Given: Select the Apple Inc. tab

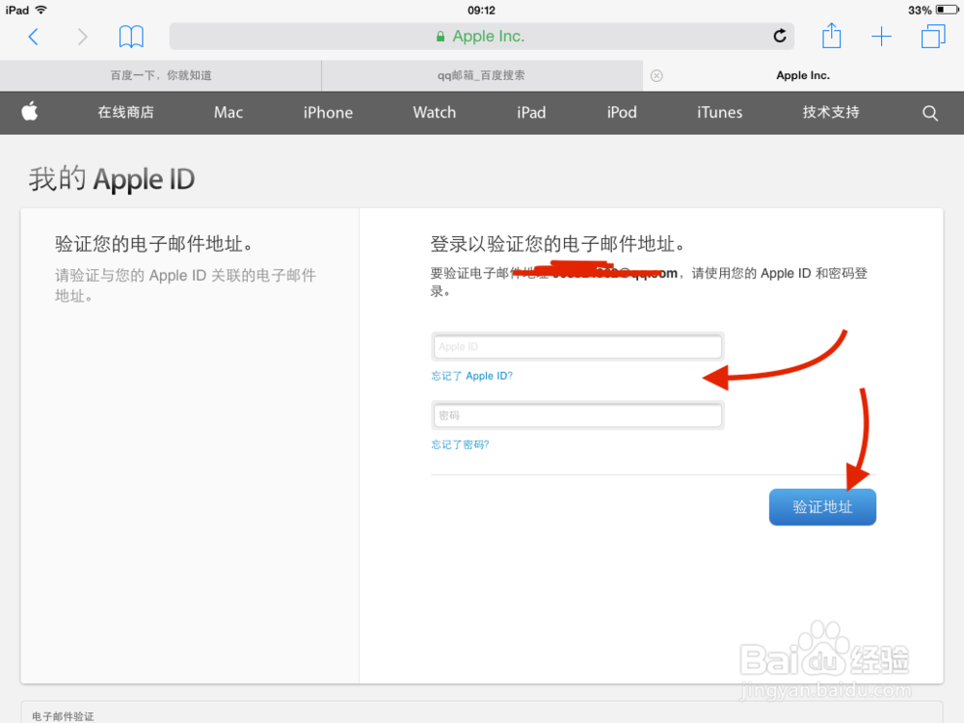Looking at the screenshot, I should point(803,75).
